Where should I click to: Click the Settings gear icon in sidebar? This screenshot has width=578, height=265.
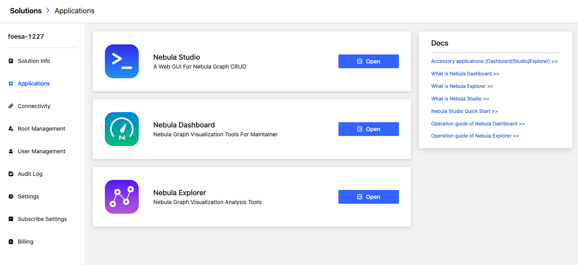(11, 196)
